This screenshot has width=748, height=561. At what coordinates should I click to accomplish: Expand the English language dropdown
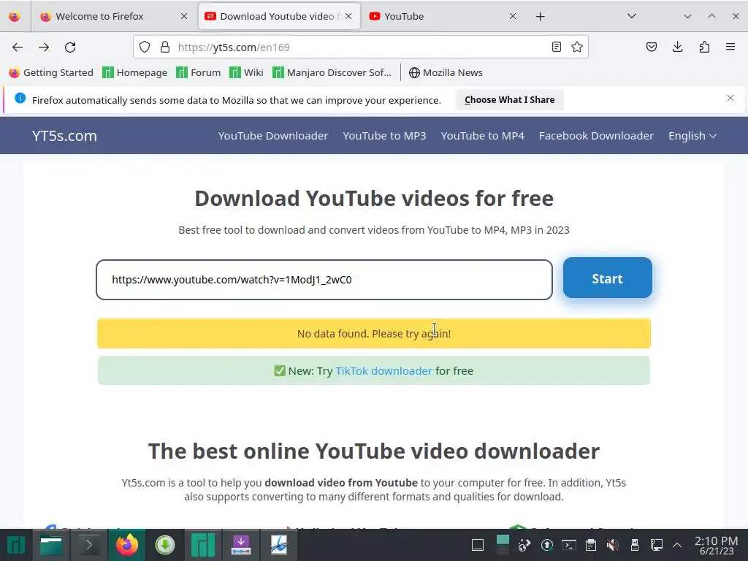coord(692,136)
